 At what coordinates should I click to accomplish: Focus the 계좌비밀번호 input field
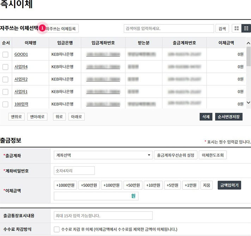point(74,171)
